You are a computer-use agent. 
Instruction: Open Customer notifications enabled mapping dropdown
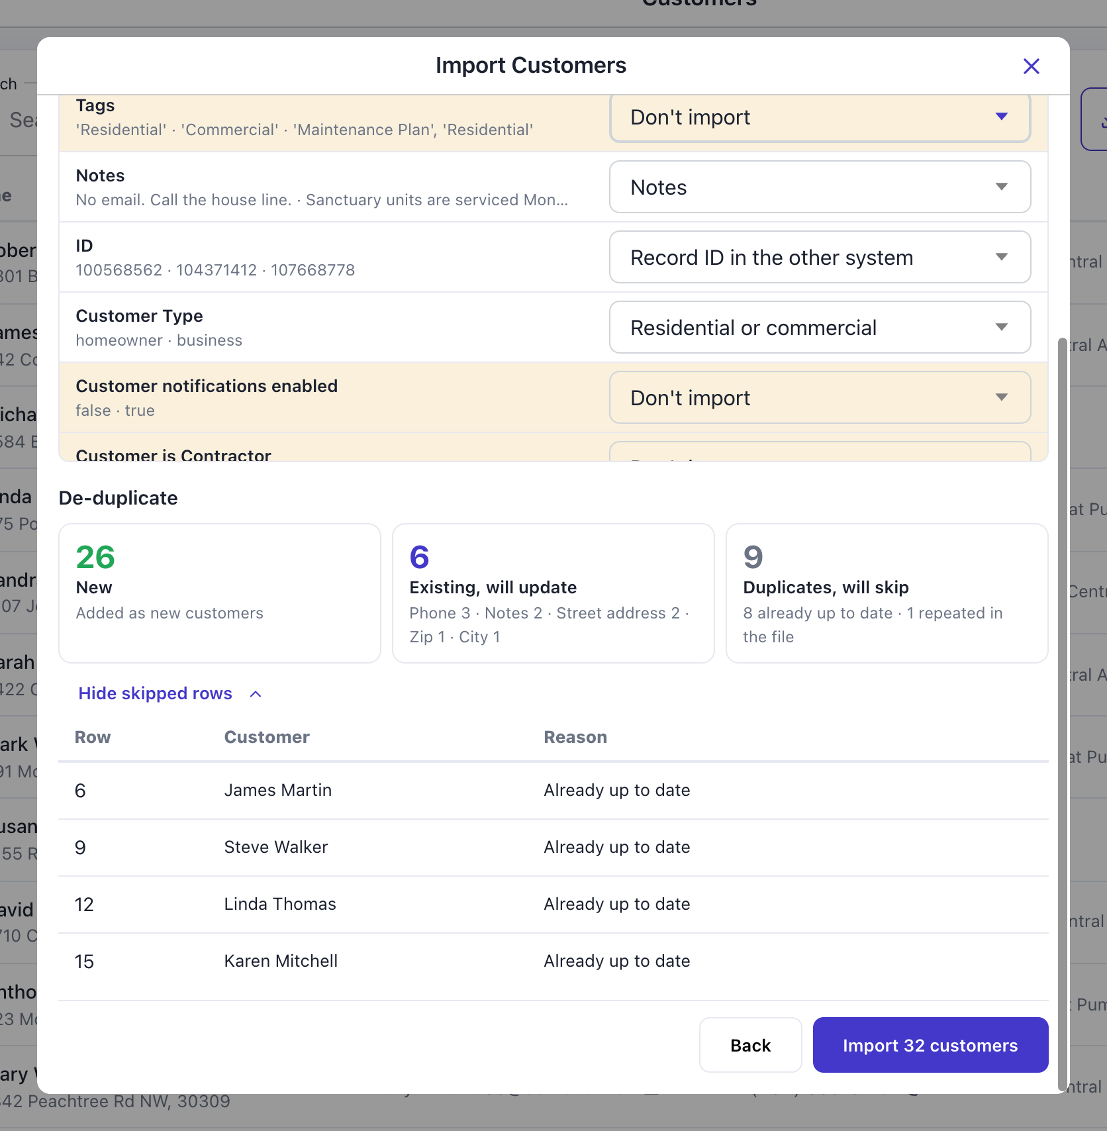tap(820, 397)
